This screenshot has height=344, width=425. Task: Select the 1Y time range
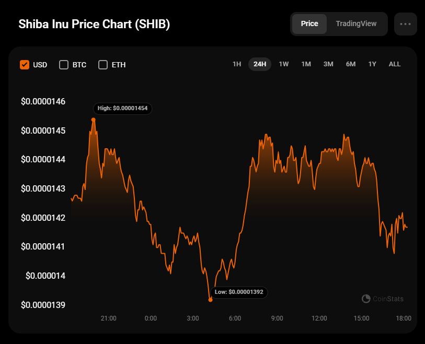pos(372,64)
